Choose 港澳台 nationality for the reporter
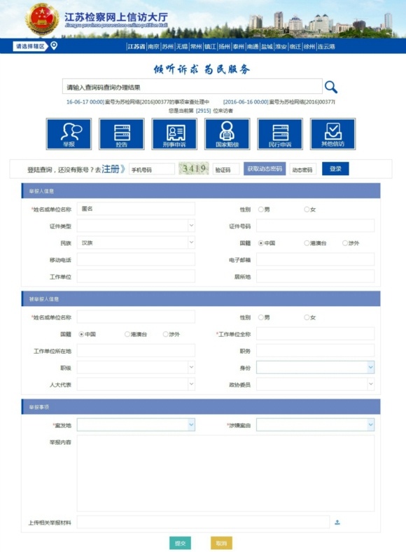The width and height of the screenshot is (406, 552). (307, 243)
